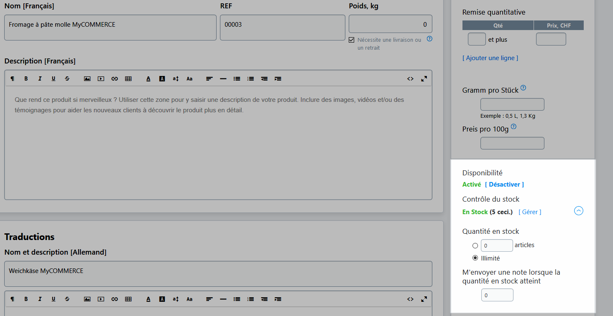Click the 'Désactiver' availability link
Viewport: 613px width, 316px height.
click(504, 185)
